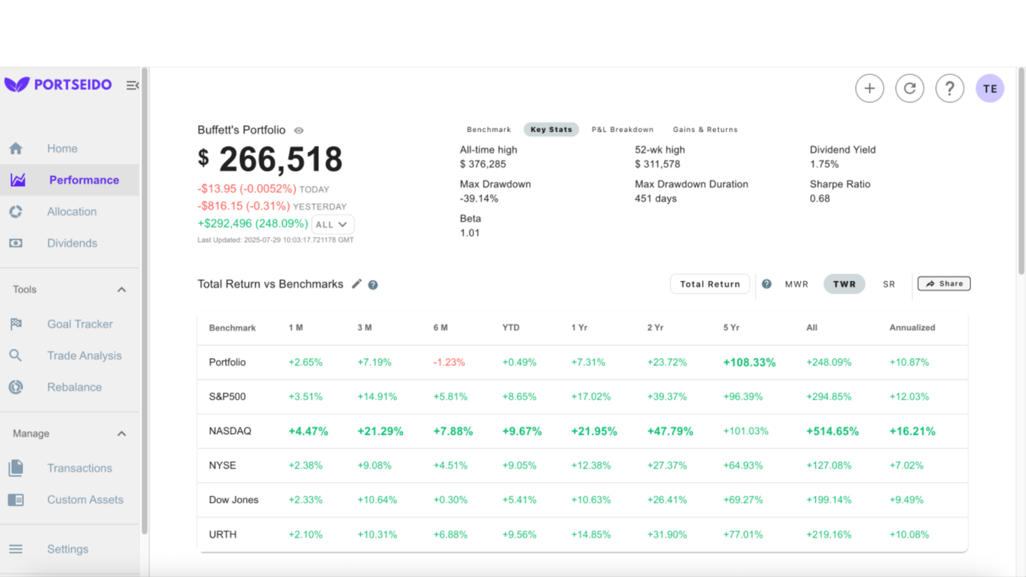This screenshot has width=1026, height=577.
Task: Click the Total Return button
Action: (709, 284)
